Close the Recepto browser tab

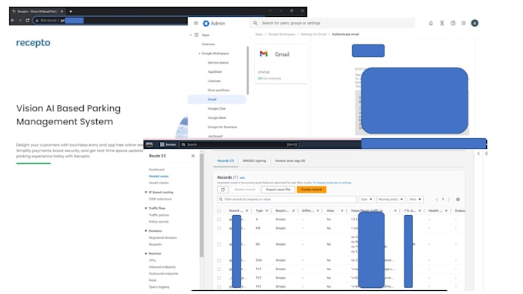pyautogui.click(x=62, y=12)
